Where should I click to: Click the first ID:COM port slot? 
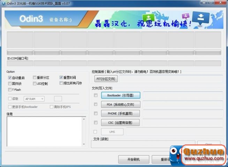click(x=20, y=64)
